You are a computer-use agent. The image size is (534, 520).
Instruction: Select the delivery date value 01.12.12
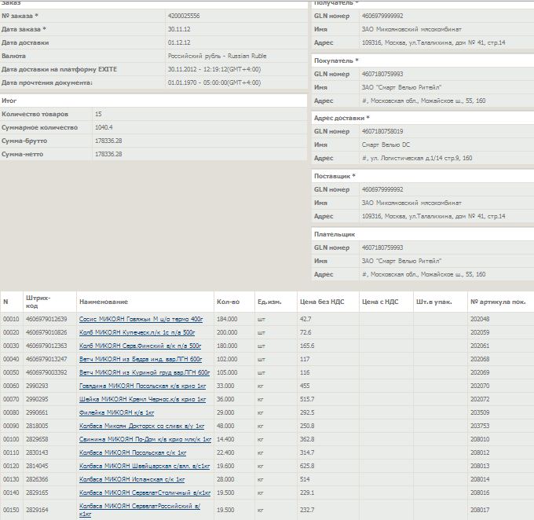tap(179, 42)
